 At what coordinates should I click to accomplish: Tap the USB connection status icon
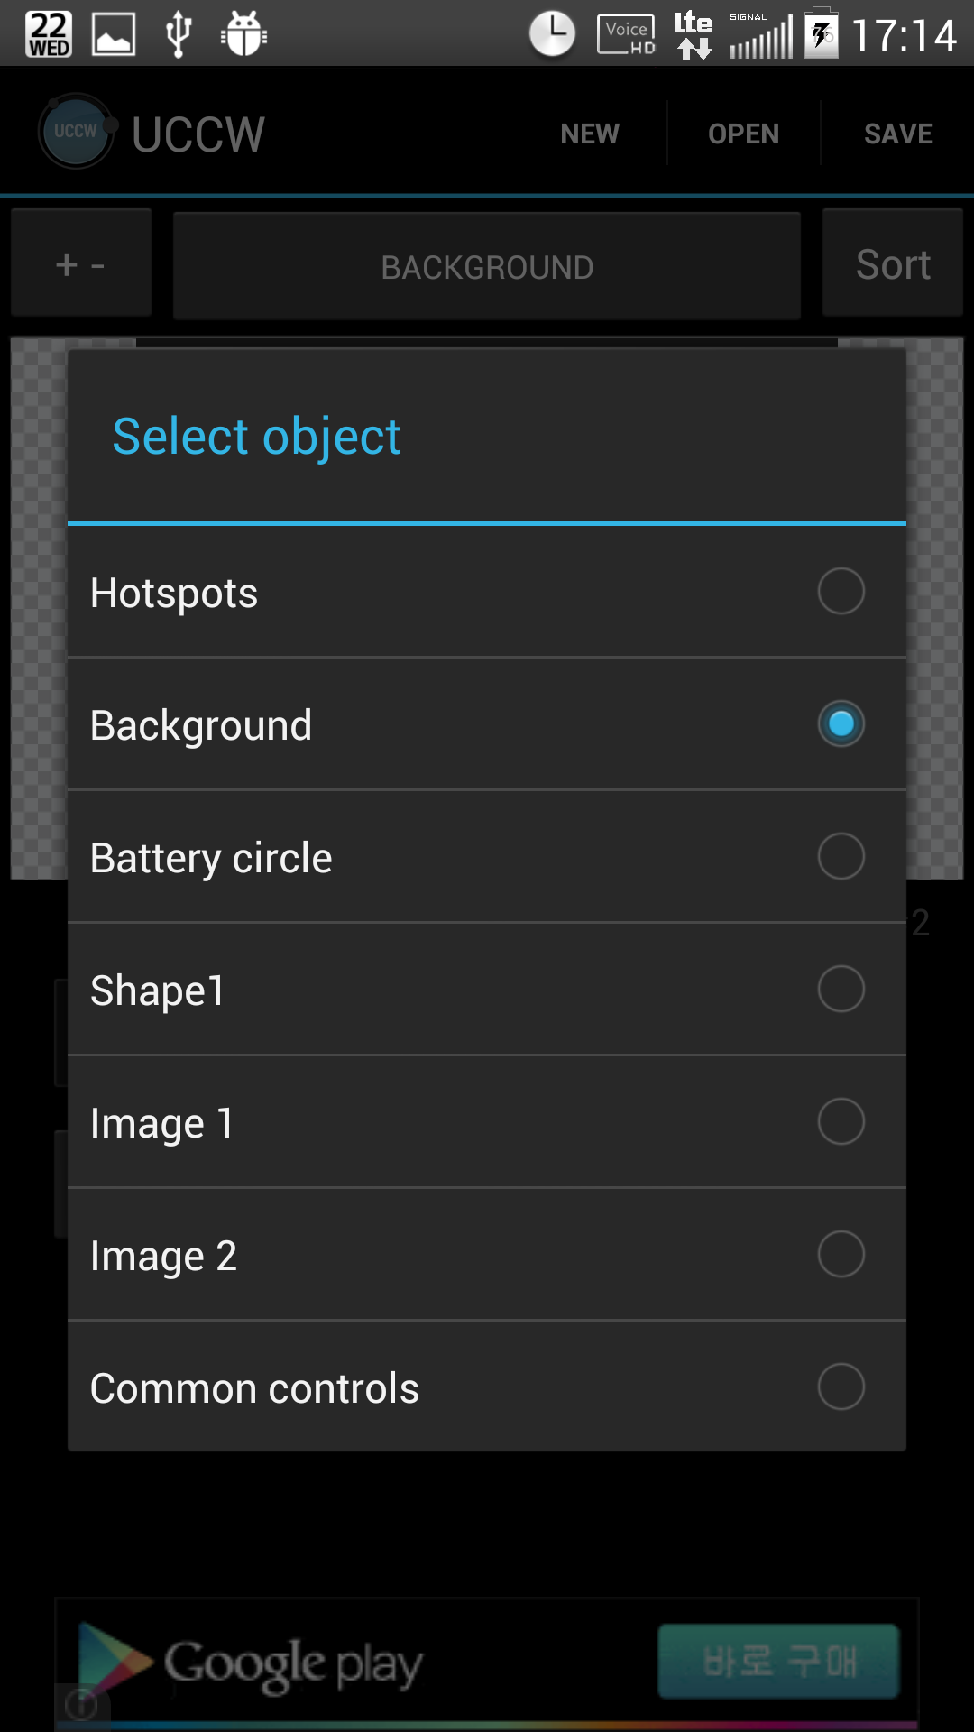[179, 34]
